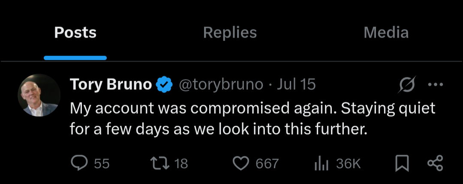
Task: Click the 36K views count
Action: [x=348, y=164]
